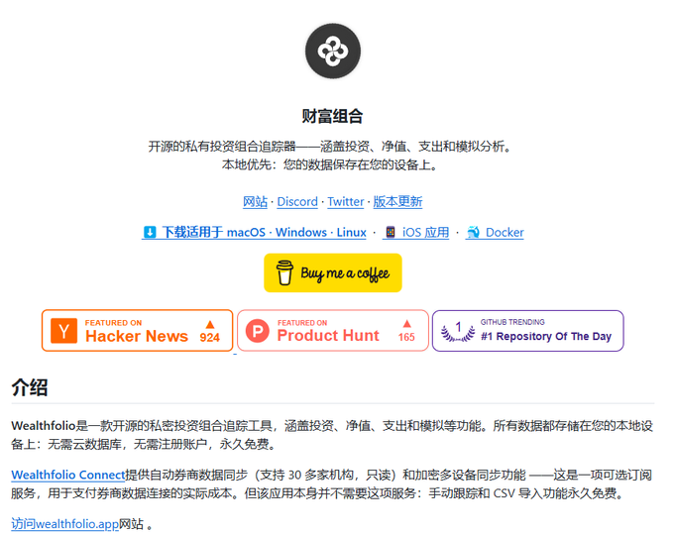Click the Hacker News 924 count

pos(209,338)
